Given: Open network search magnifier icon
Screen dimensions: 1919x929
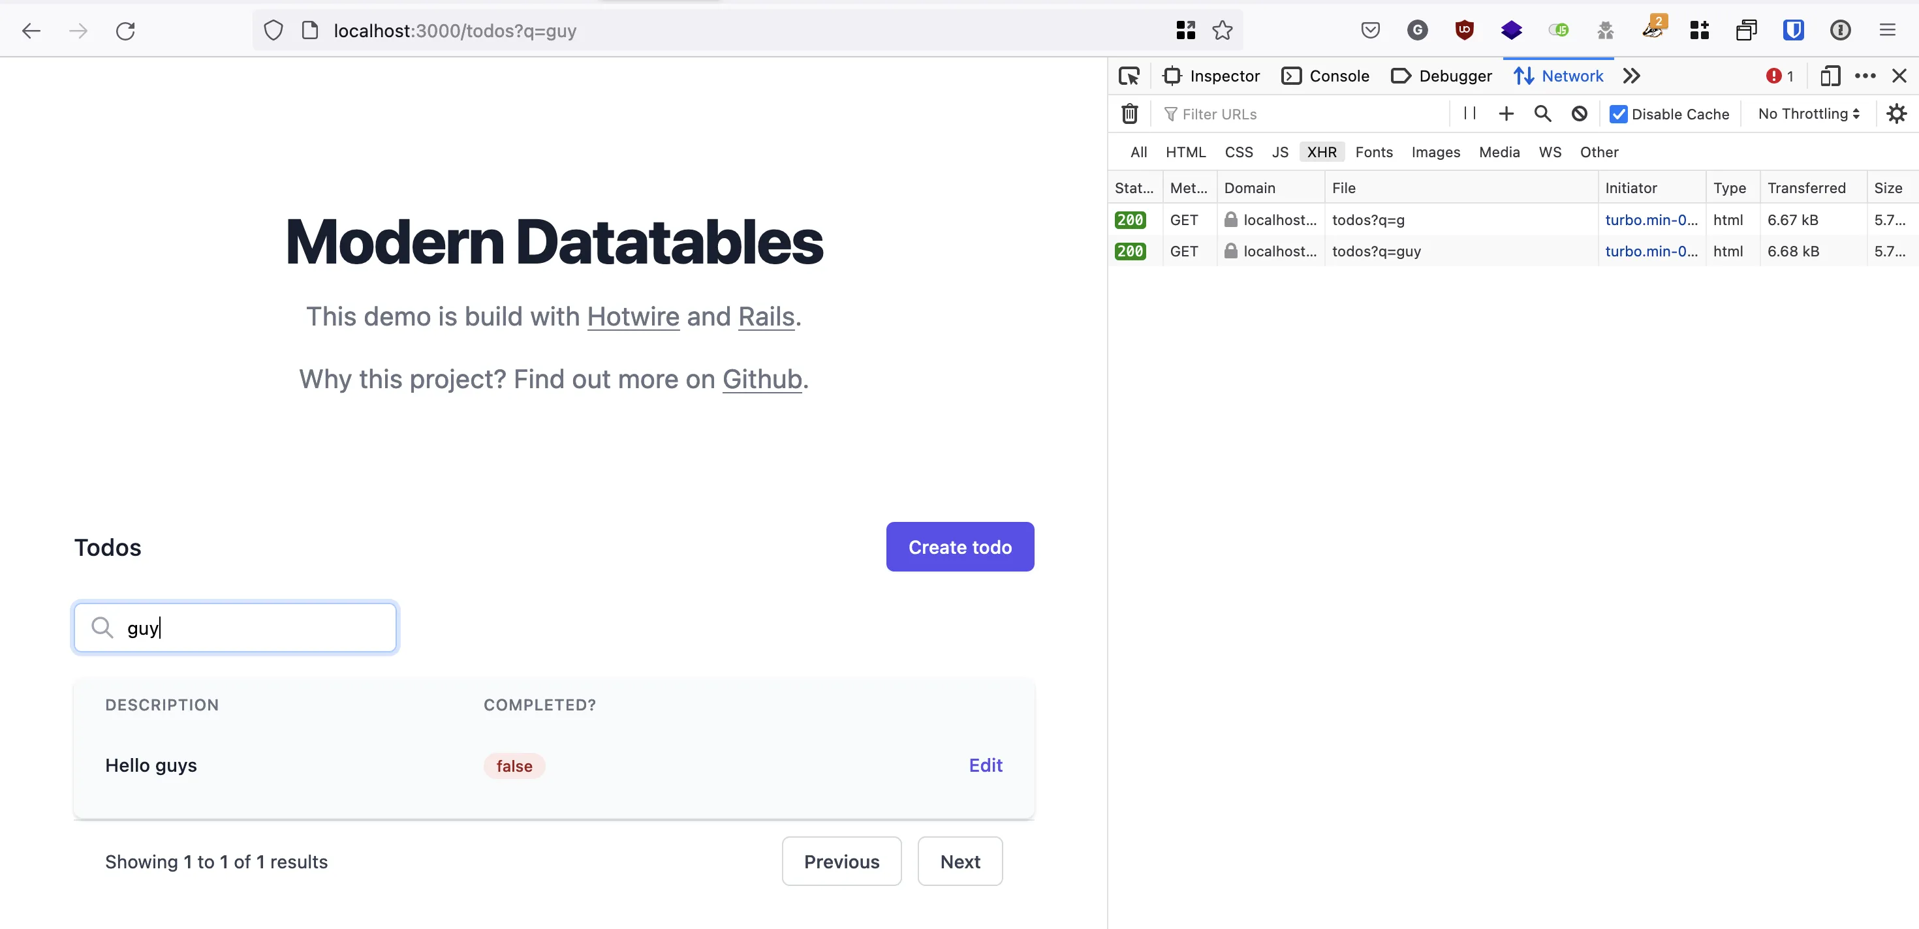Looking at the screenshot, I should (x=1542, y=114).
